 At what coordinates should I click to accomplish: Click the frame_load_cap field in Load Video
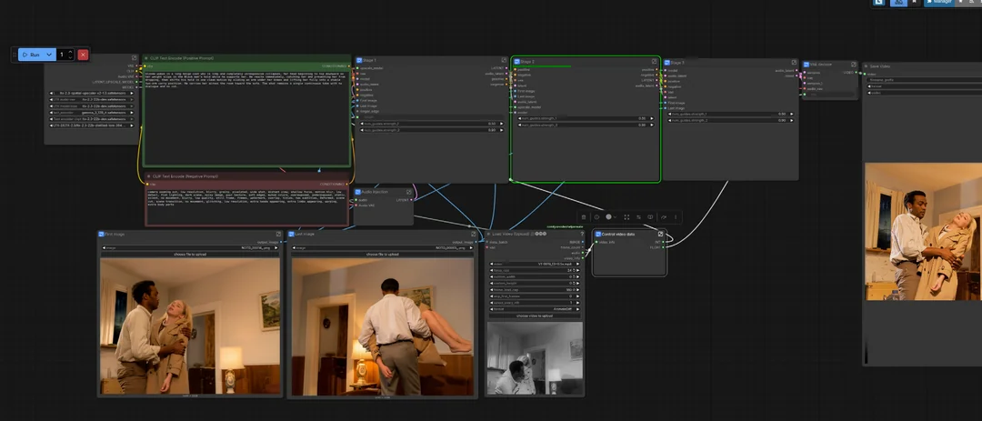(536, 289)
